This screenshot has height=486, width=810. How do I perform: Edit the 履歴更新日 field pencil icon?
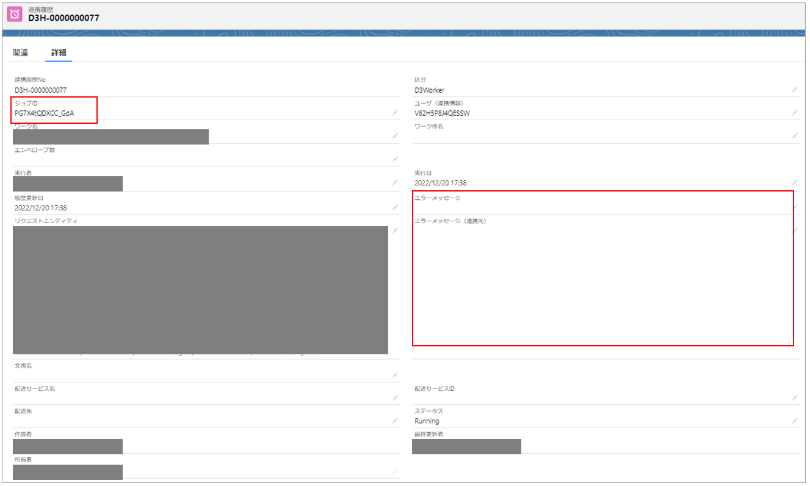(x=395, y=207)
